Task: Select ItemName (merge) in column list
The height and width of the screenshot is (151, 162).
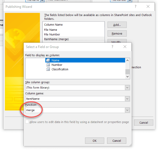Action: 74,39
